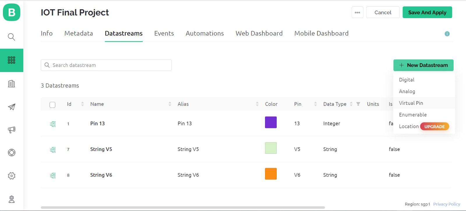Select Enumerable from the datastream menu
The width and height of the screenshot is (466, 211).
tap(413, 115)
